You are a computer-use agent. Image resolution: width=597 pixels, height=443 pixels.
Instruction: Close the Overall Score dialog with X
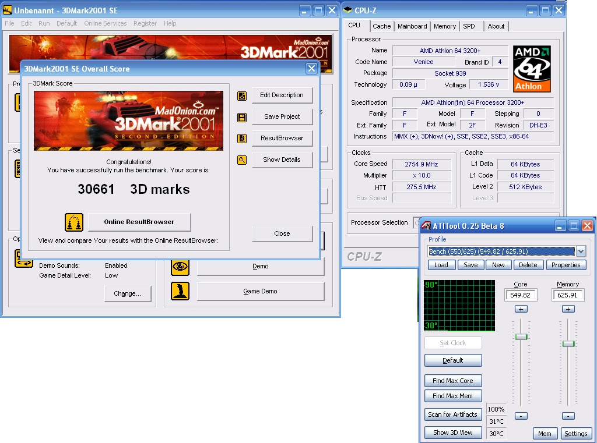311,69
